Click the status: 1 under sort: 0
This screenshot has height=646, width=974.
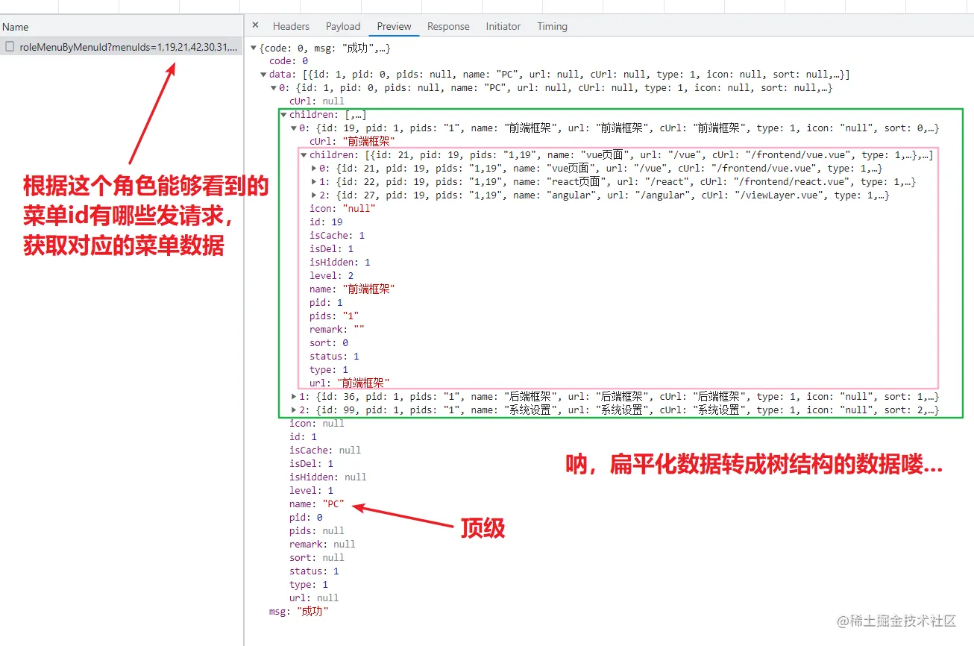click(334, 357)
